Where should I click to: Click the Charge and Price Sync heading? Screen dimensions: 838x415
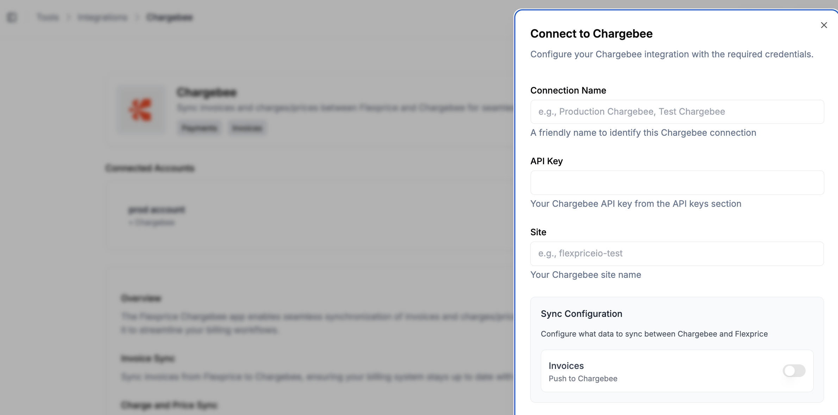tap(169, 405)
